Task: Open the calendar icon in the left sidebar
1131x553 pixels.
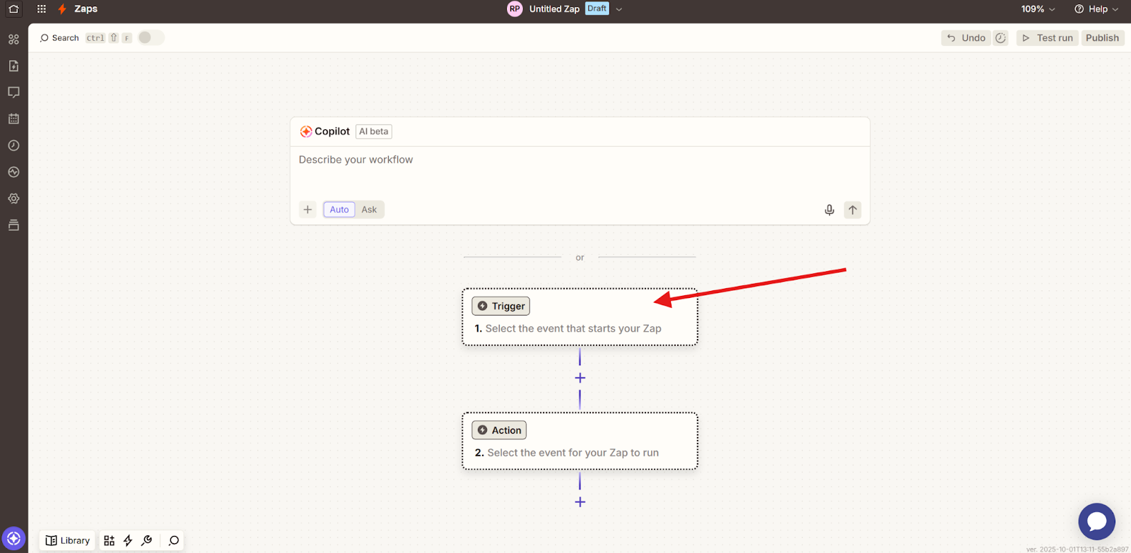Action: 13,119
